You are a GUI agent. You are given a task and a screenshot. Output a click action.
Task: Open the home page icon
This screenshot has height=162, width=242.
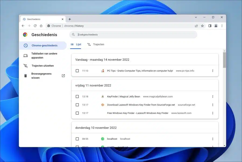(41, 26)
